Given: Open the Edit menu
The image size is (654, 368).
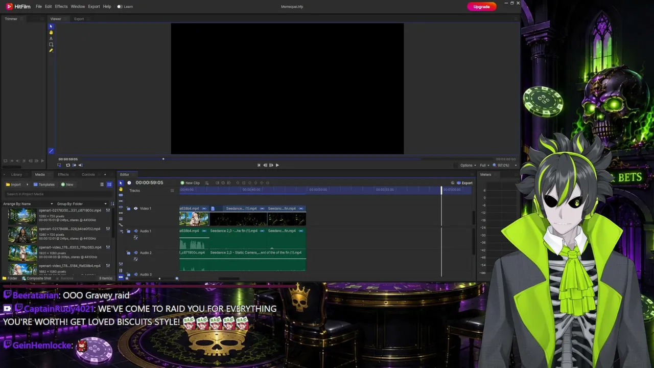Looking at the screenshot, I should 48,7.
